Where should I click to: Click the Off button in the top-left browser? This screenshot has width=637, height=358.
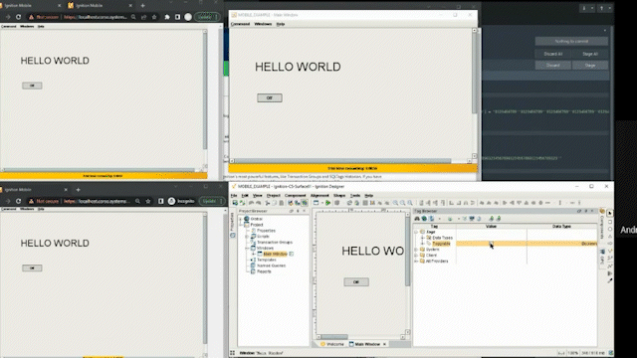pos(32,86)
